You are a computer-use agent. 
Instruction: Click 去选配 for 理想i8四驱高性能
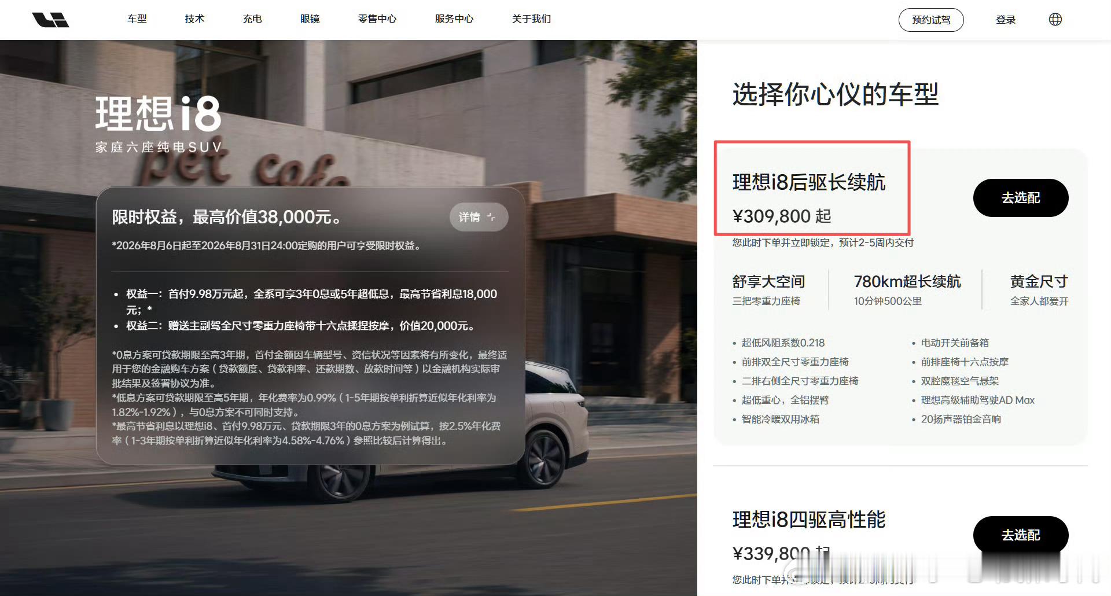1021,535
